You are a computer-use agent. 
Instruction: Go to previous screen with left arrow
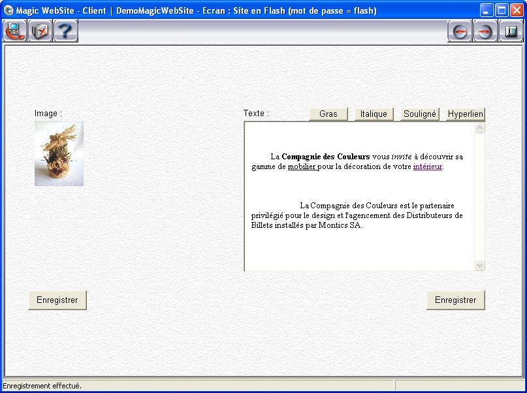pos(460,31)
